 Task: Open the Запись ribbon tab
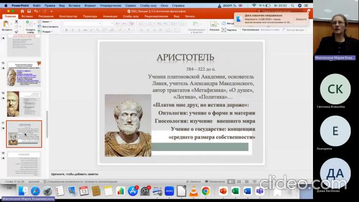190,16
